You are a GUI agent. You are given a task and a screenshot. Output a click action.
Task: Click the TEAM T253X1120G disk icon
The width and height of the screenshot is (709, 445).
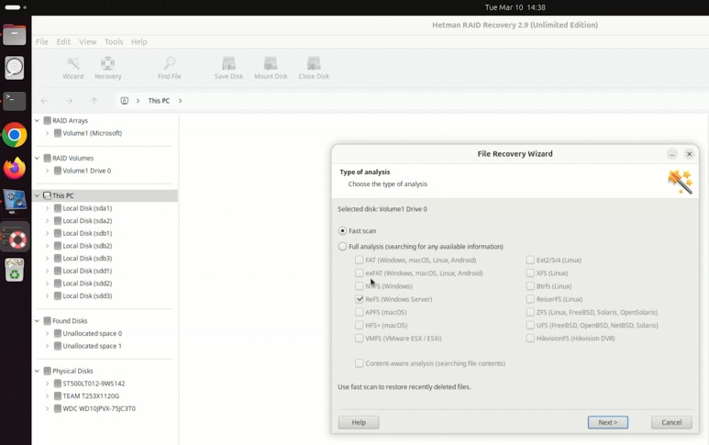click(x=58, y=395)
